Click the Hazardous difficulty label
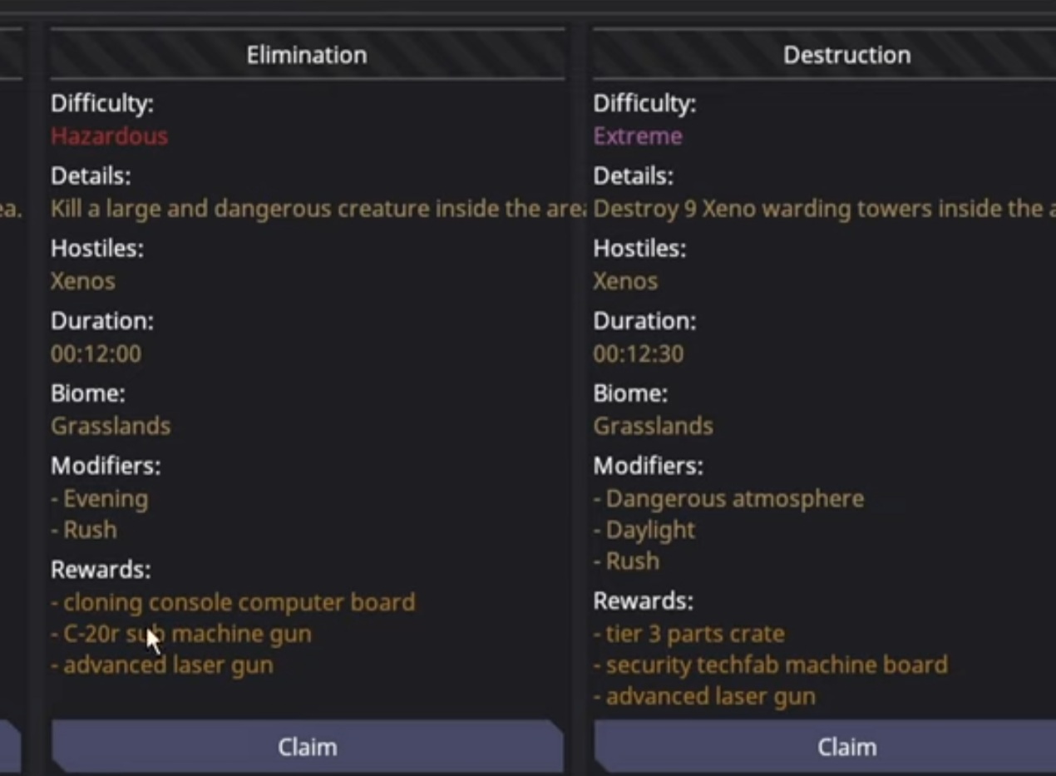Image resolution: width=1056 pixels, height=776 pixels. click(x=109, y=136)
